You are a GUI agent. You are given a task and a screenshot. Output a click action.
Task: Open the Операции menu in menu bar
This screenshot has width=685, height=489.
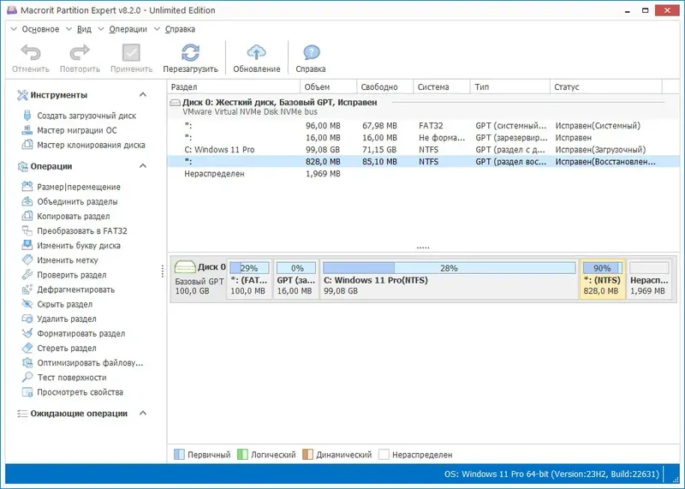128,29
